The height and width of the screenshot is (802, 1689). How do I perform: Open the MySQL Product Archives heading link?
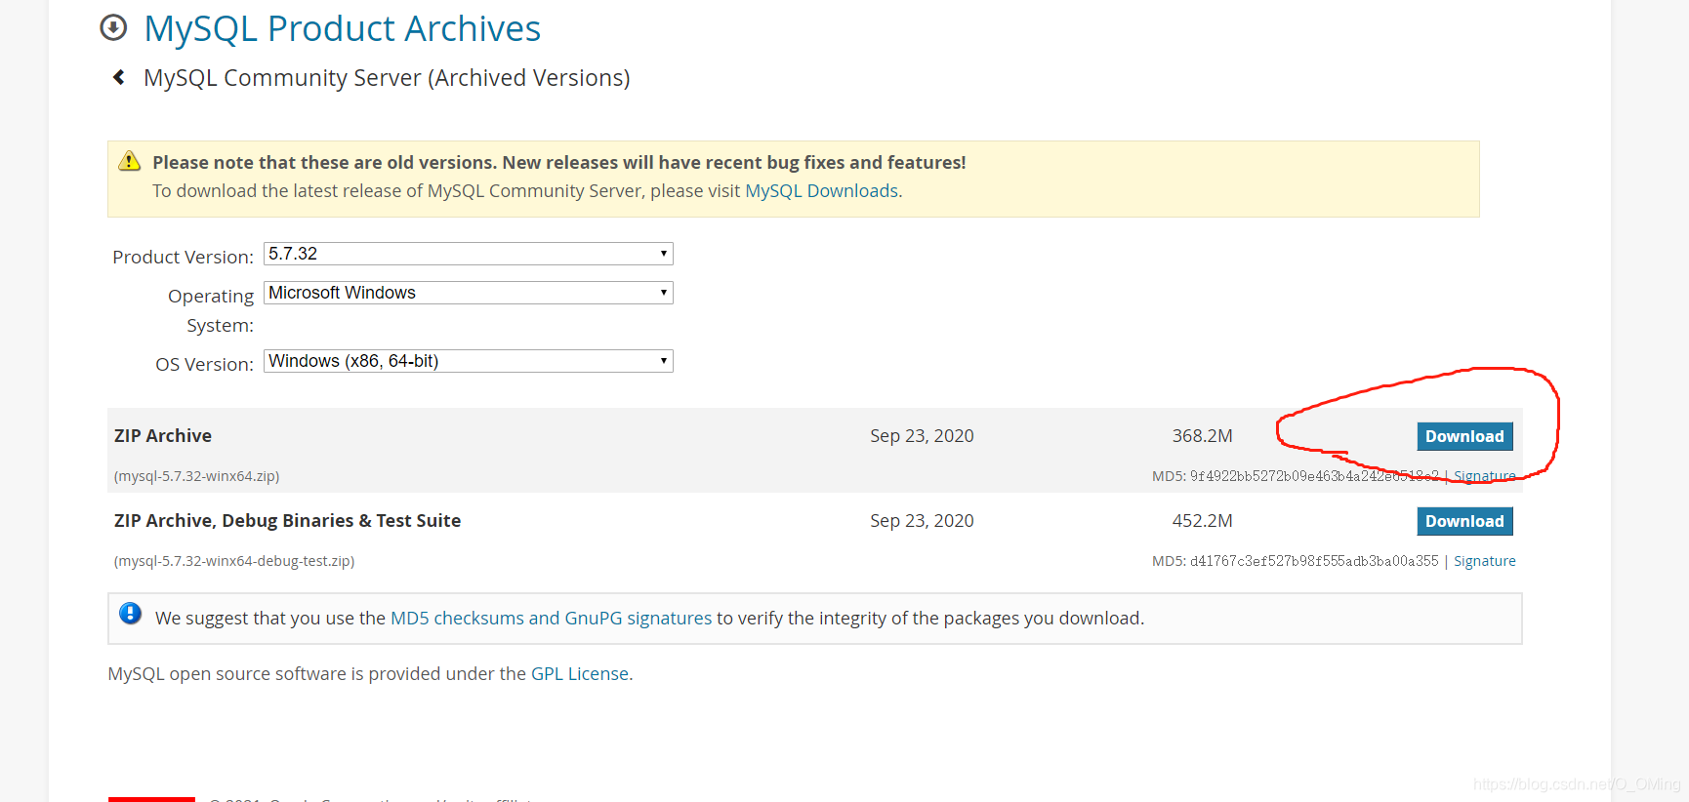[x=342, y=28]
